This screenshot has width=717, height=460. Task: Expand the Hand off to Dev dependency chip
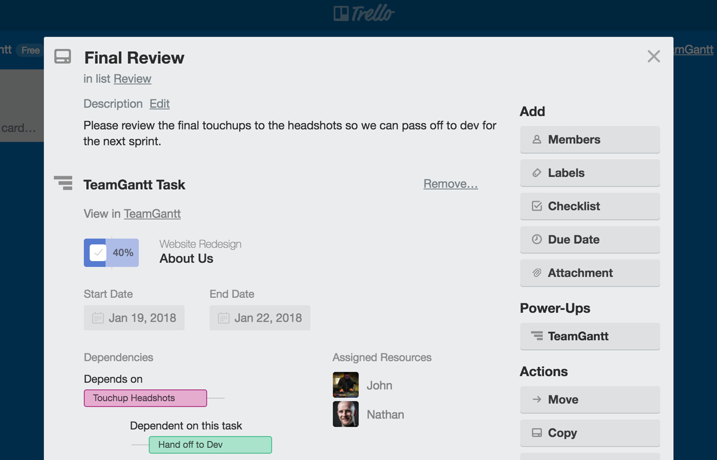(x=210, y=444)
